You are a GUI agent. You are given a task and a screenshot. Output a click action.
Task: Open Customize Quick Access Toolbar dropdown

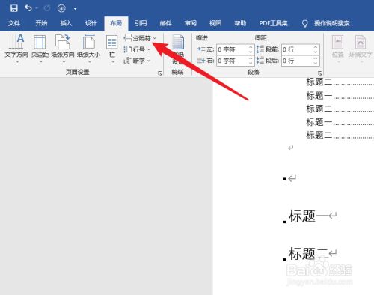75,8
